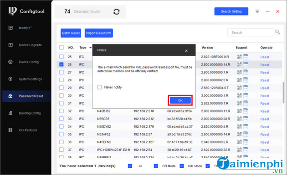Click into the Search input field
Screen dimensions: 287x175
(x=251, y=33)
